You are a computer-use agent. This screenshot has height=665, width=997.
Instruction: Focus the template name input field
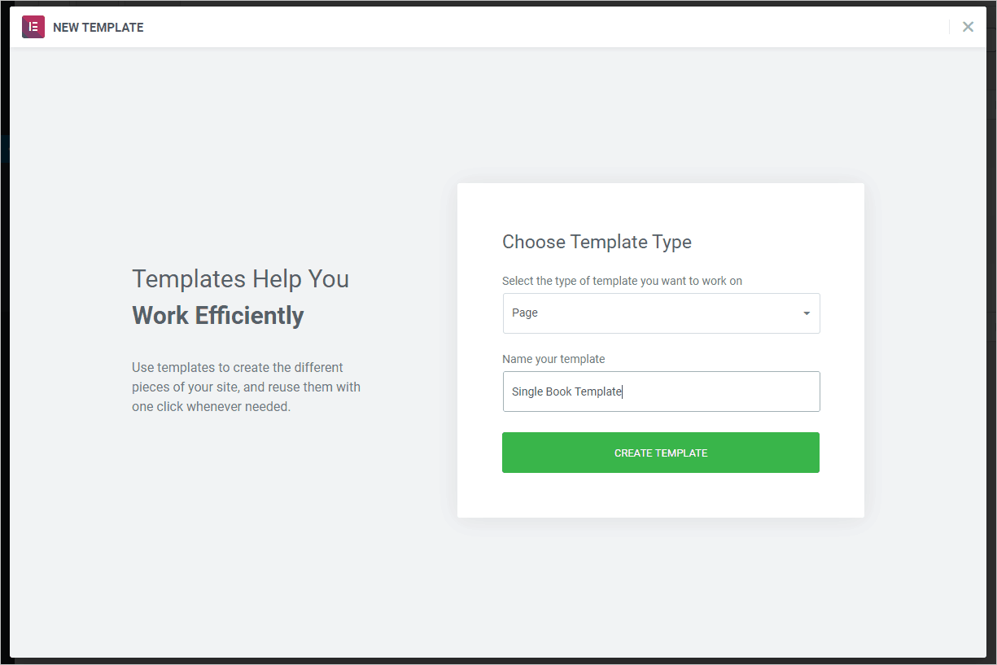click(x=716, y=392)
